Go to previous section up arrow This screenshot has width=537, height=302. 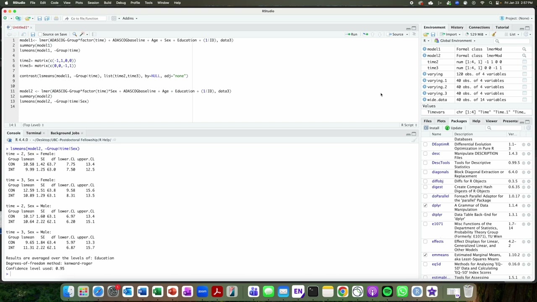(373, 34)
